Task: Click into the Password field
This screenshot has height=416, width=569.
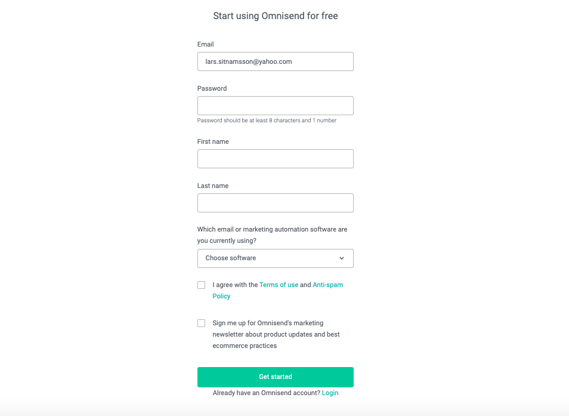Action: click(275, 106)
